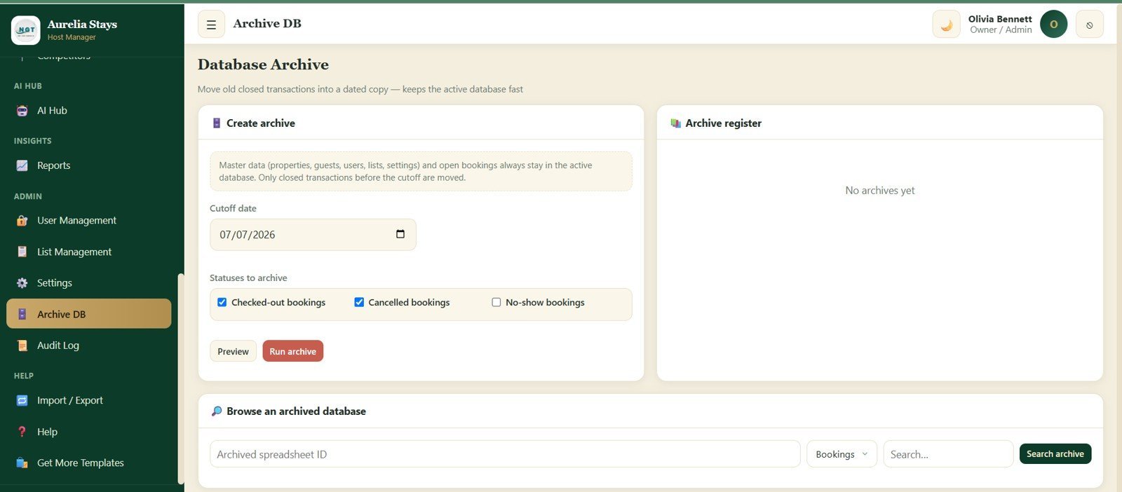Click the List Management clipboard icon
The image size is (1122, 492).
coord(22,252)
